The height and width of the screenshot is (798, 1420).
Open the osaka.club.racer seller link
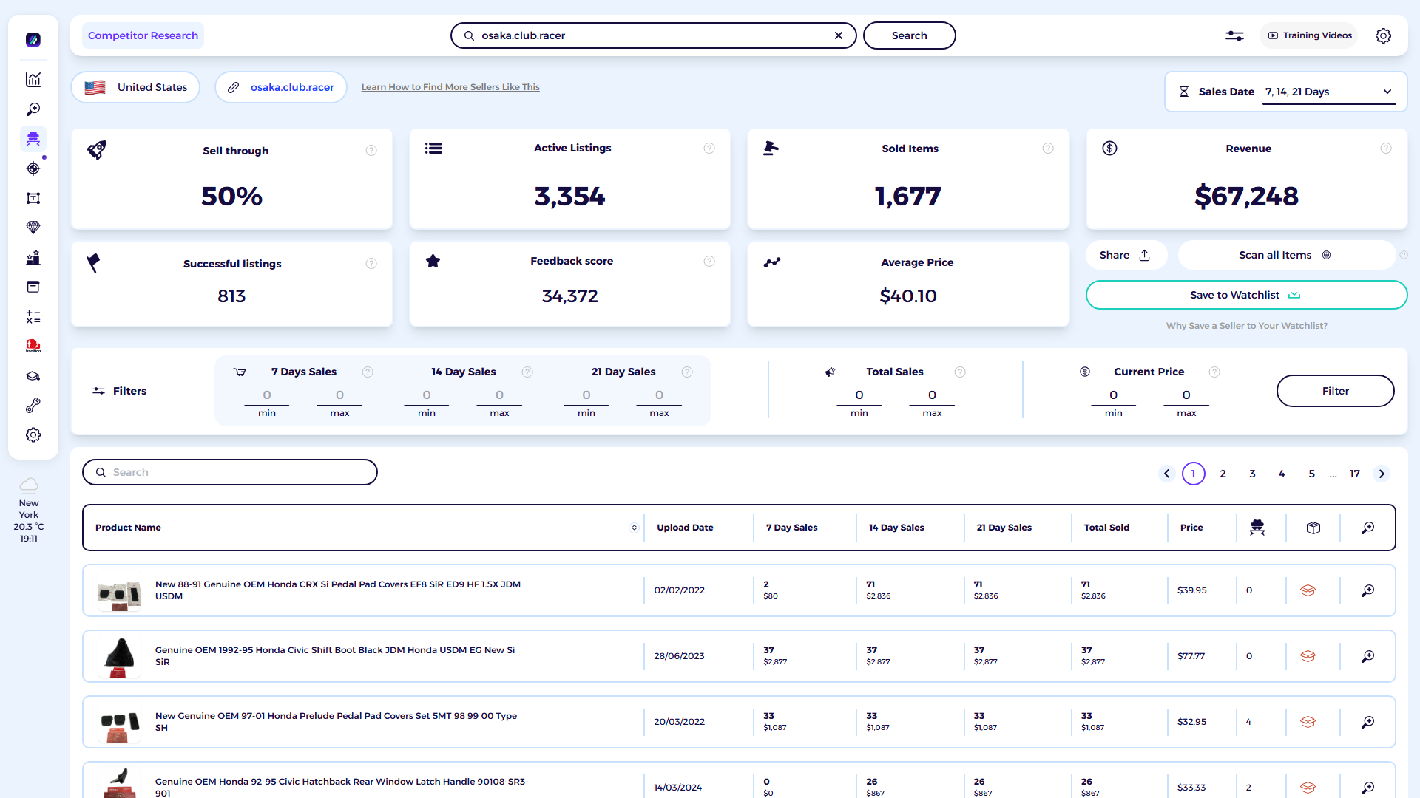[x=292, y=87]
